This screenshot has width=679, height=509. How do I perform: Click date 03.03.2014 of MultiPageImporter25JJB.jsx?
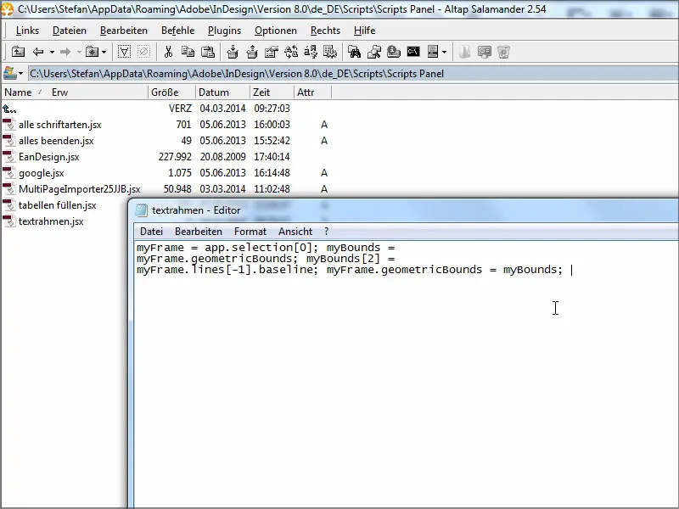[x=222, y=189]
